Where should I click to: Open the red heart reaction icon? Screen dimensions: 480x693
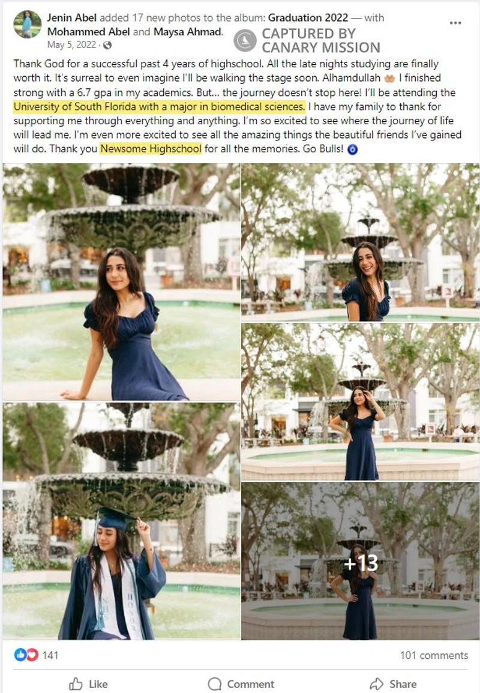tap(32, 655)
